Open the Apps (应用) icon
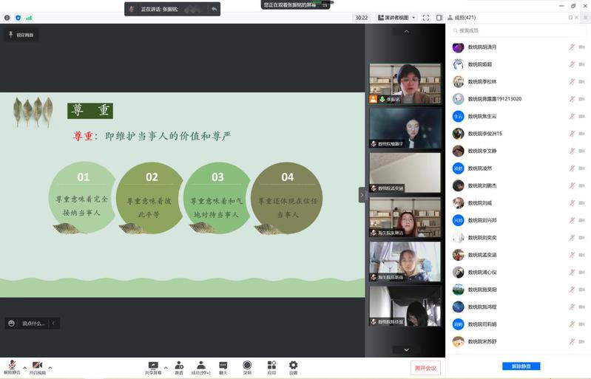 tap(271, 367)
